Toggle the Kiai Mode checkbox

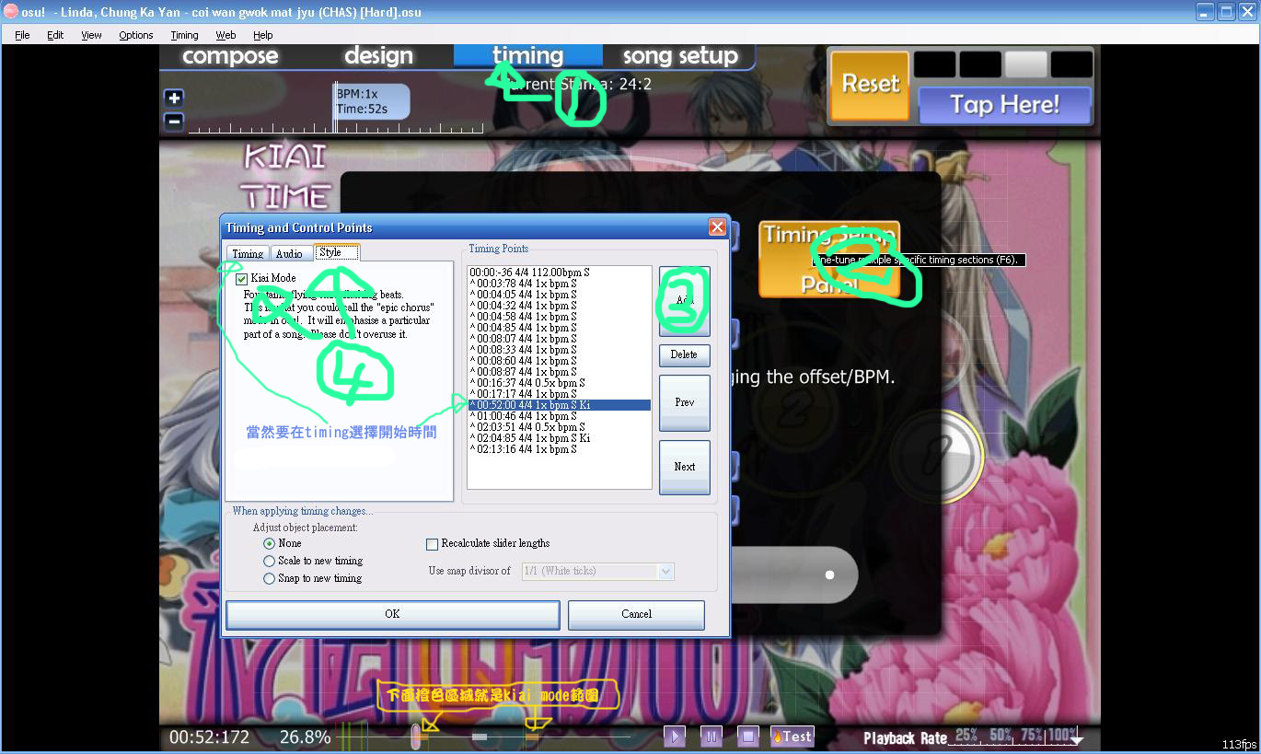click(x=241, y=278)
